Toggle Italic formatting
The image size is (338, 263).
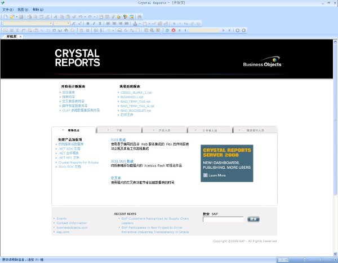[94, 23]
